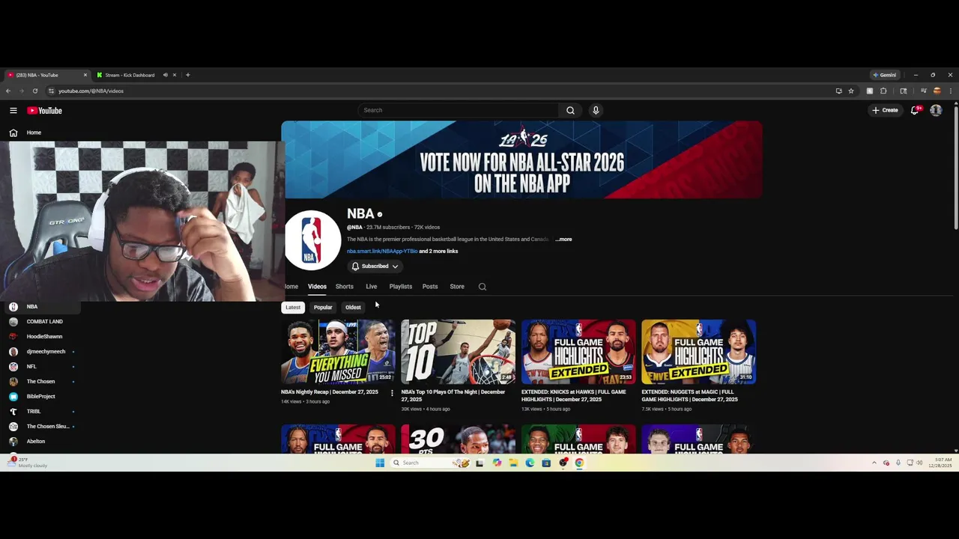959x539 pixels.
Task: Open Chrome from the taskbar
Action: tap(579, 463)
